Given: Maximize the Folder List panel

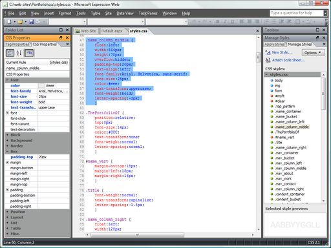Looking at the screenshot, I should pyautogui.click(x=61, y=30).
